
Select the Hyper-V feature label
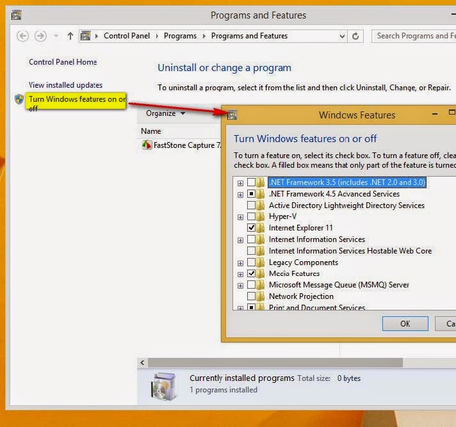click(x=282, y=216)
